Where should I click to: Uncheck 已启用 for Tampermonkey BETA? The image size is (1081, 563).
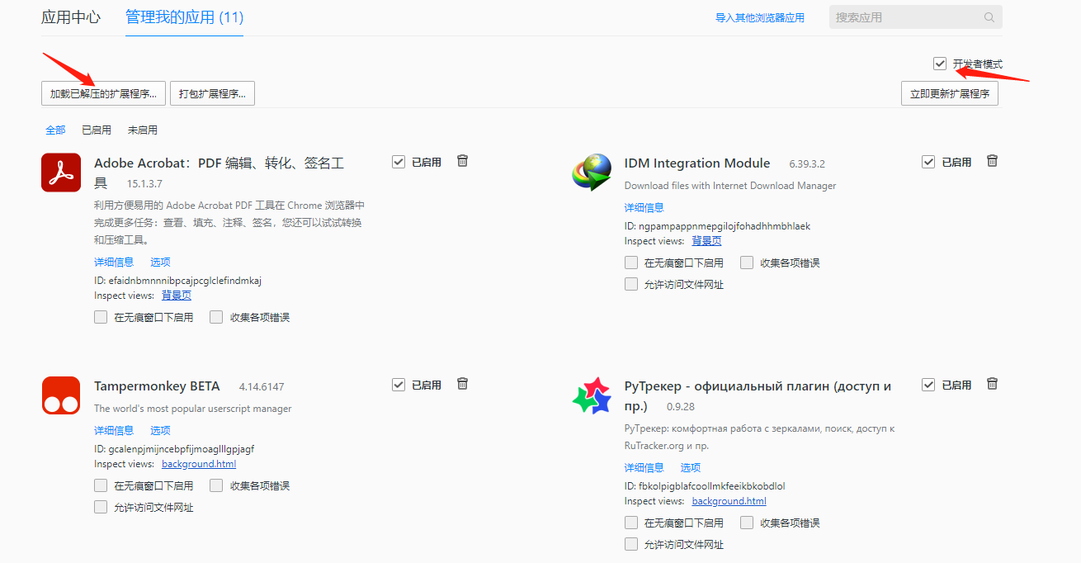[399, 384]
